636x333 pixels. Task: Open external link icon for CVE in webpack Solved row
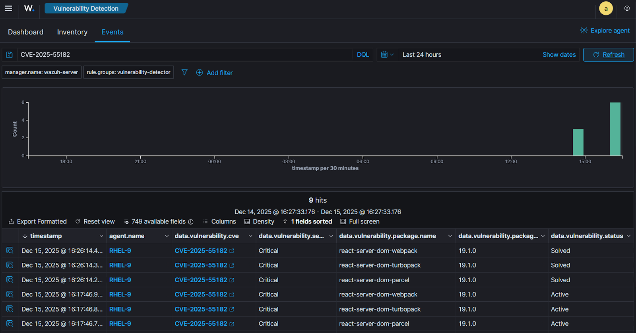(x=232, y=251)
